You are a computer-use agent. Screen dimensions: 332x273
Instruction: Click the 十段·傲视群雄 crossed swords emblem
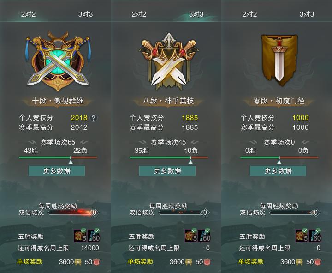click(58, 61)
